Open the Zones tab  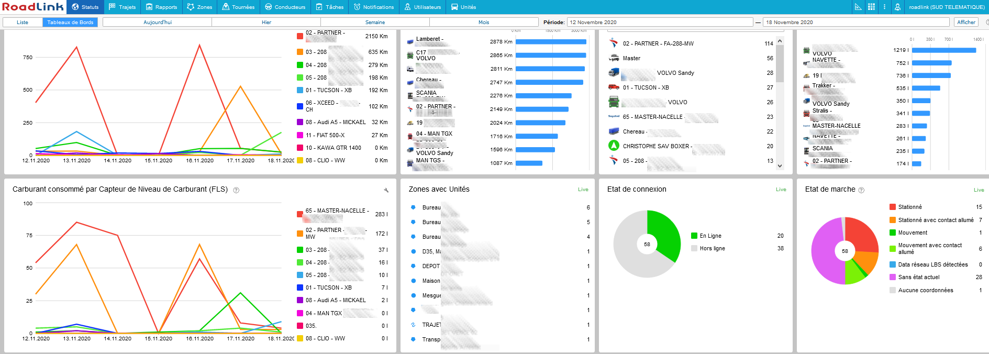click(199, 7)
